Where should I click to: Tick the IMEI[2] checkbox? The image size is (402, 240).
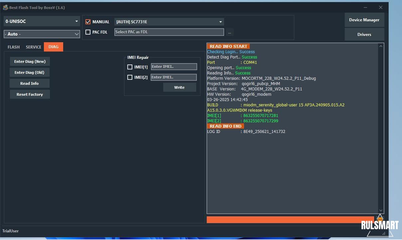point(130,77)
